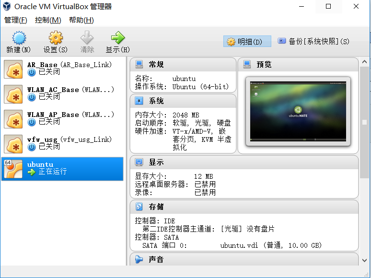Viewport: 371px width, 278px height.
Task: Click the power-off state icon under AR_Base
Action: pos(32,72)
